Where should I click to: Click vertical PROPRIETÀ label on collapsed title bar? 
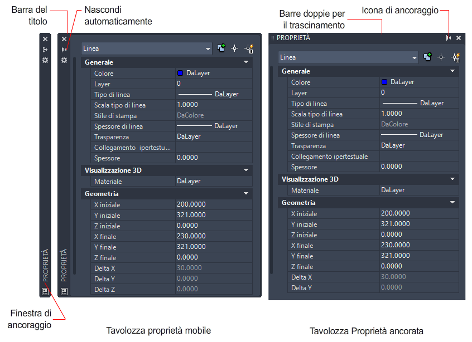pyautogui.click(x=45, y=265)
